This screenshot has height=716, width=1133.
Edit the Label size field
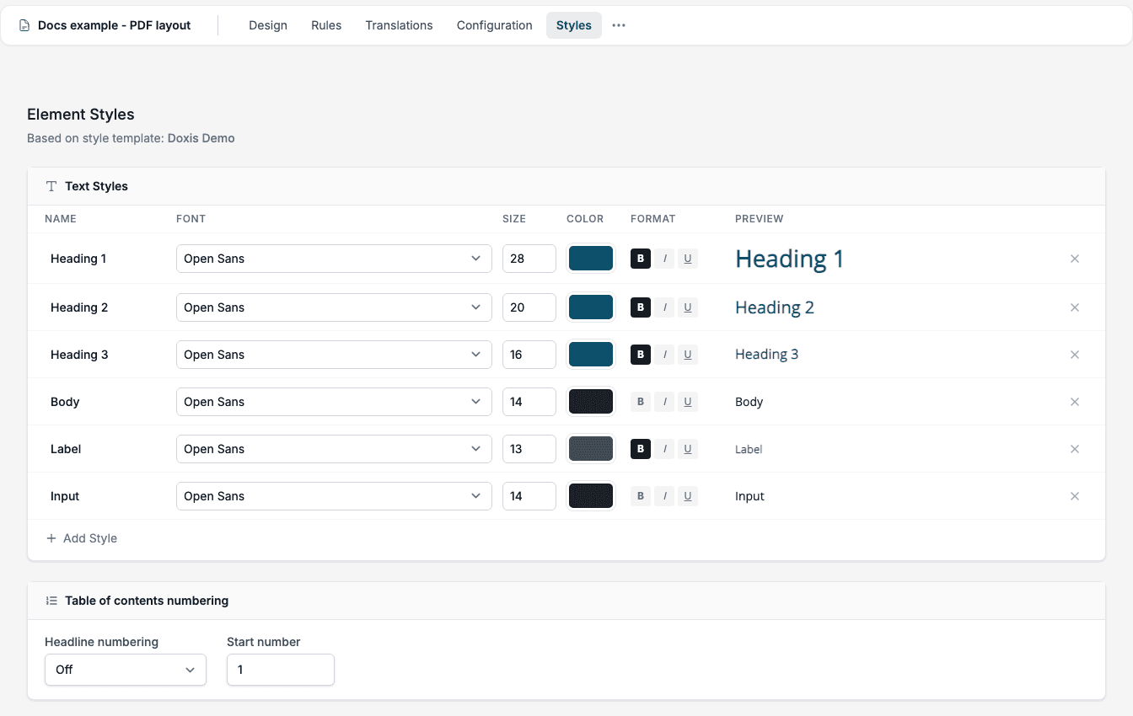point(529,449)
